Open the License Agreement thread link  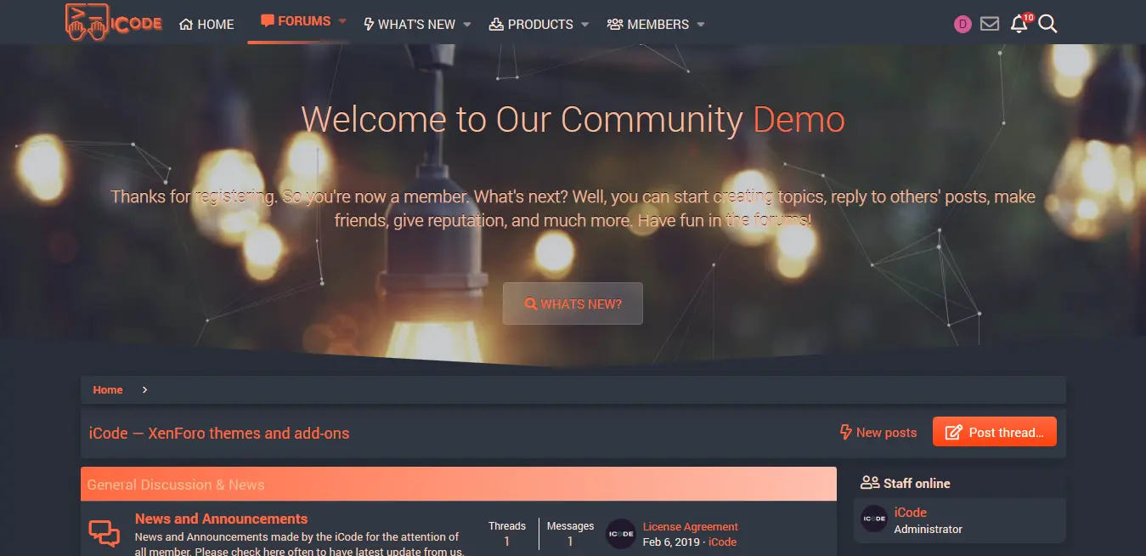690,526
